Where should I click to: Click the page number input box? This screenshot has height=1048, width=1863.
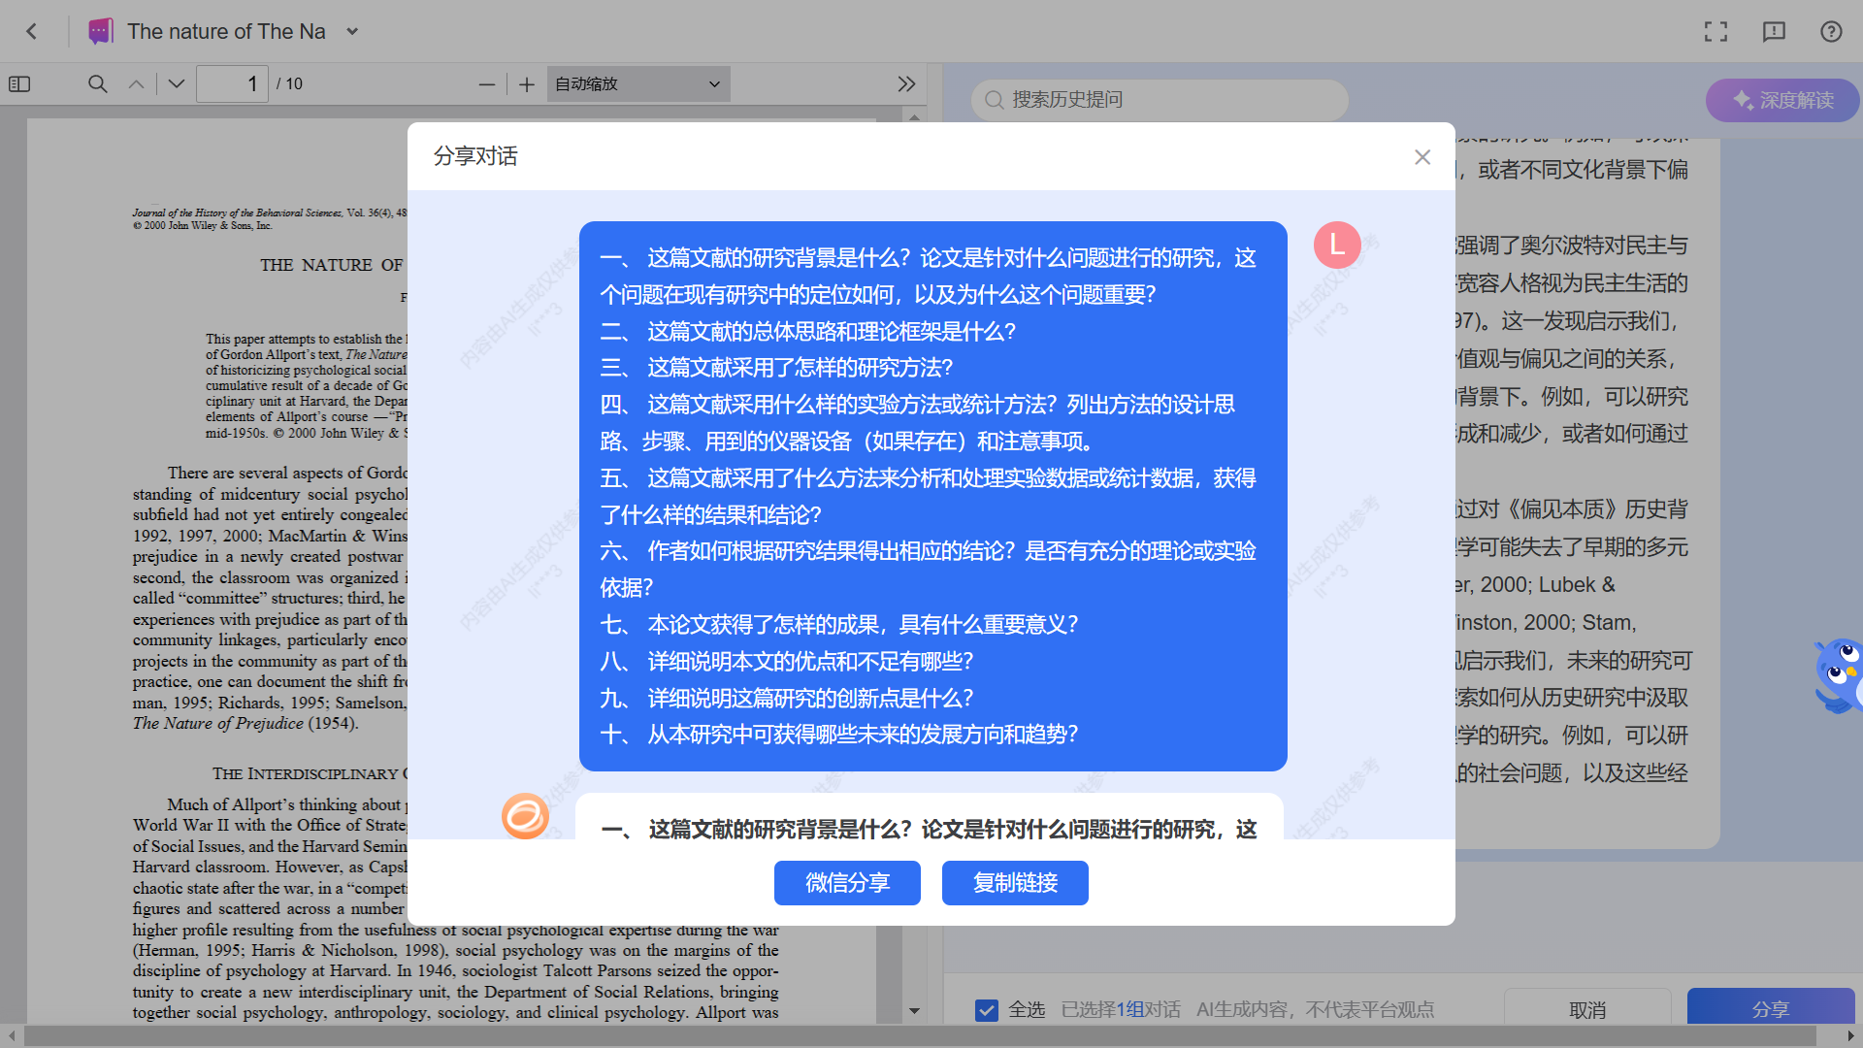point(232,83)
